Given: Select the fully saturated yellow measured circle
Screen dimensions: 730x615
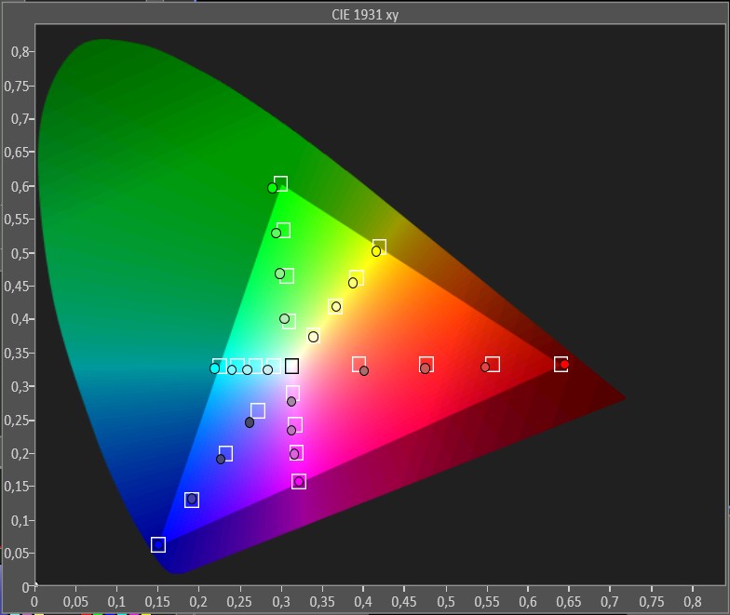Looking at the screenshot, I should (x=376, y=251).
